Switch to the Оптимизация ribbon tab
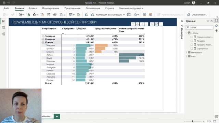This screenshot has width=219, height=123. pyautogui.click(x=93, y=8)
